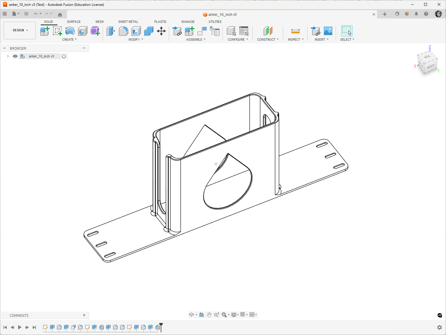446x335 pixels.
Task: Select the Fillet tool
Action: (123, 31)
